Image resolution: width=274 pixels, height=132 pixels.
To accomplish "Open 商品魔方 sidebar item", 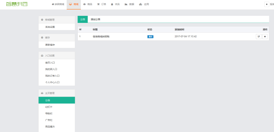I will (57, 127).
